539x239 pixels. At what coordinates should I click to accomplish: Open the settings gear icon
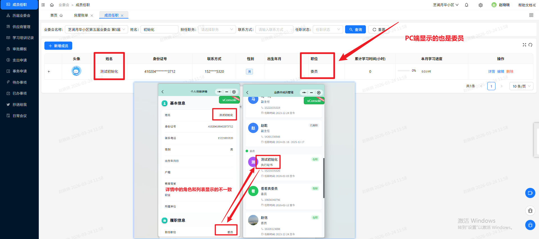pos(481,5)
